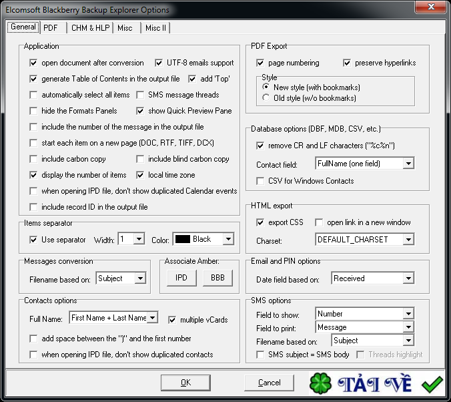
Task: Toggle local time zone checkbox
Action: [x=140, y=175]
